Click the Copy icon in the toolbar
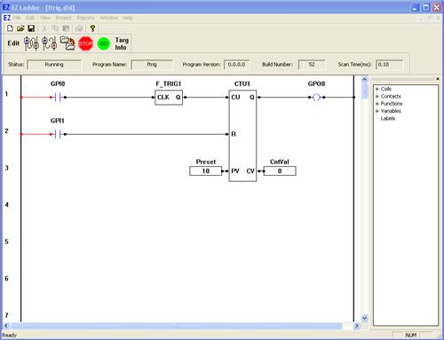Screen dimensions: 444x340 [55, 28]
